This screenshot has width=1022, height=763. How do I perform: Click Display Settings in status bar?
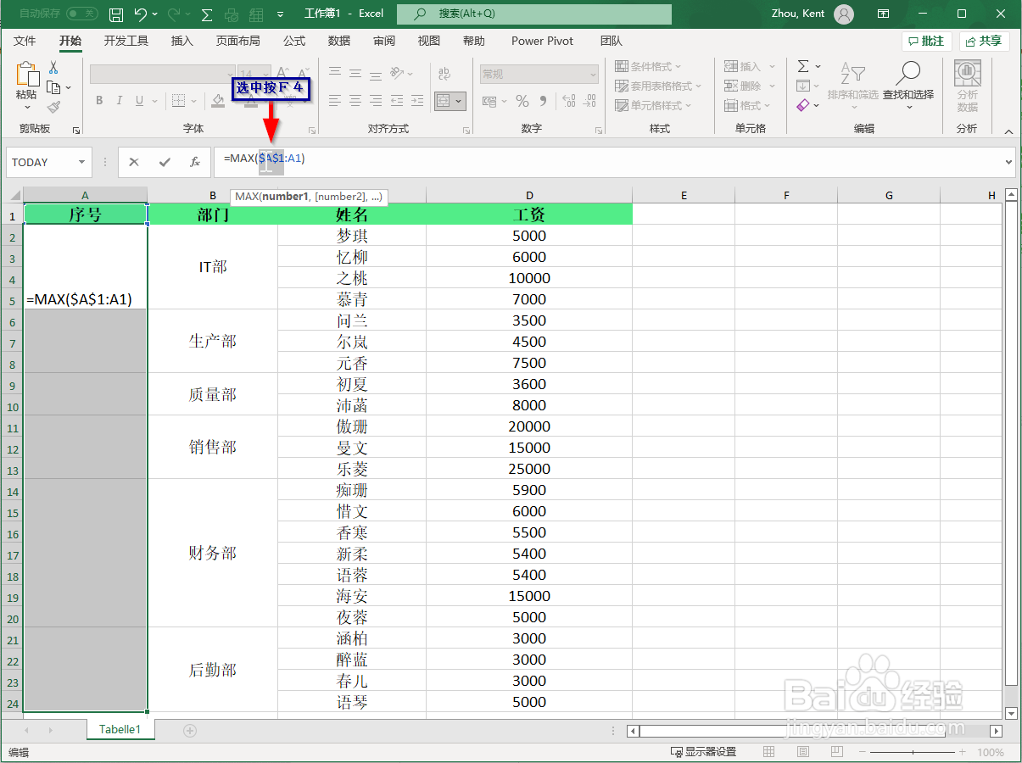pyautogui.click(x=703, y=752)
